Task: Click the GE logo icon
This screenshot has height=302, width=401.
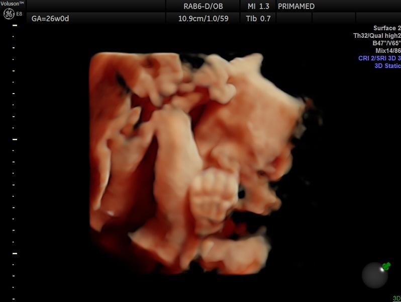Action: point(9,14)
